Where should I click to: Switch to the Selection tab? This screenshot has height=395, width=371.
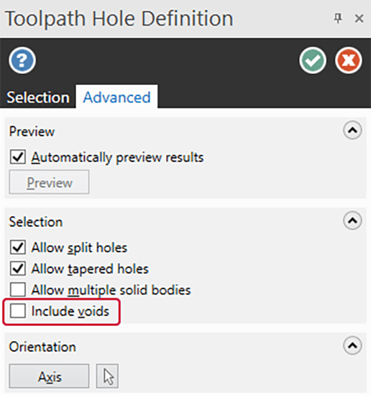click(38, 97)
